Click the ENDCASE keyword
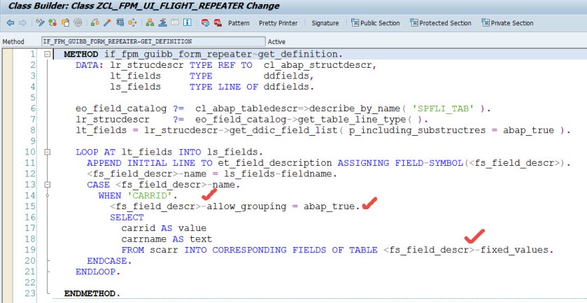 [x=106, y=261]
